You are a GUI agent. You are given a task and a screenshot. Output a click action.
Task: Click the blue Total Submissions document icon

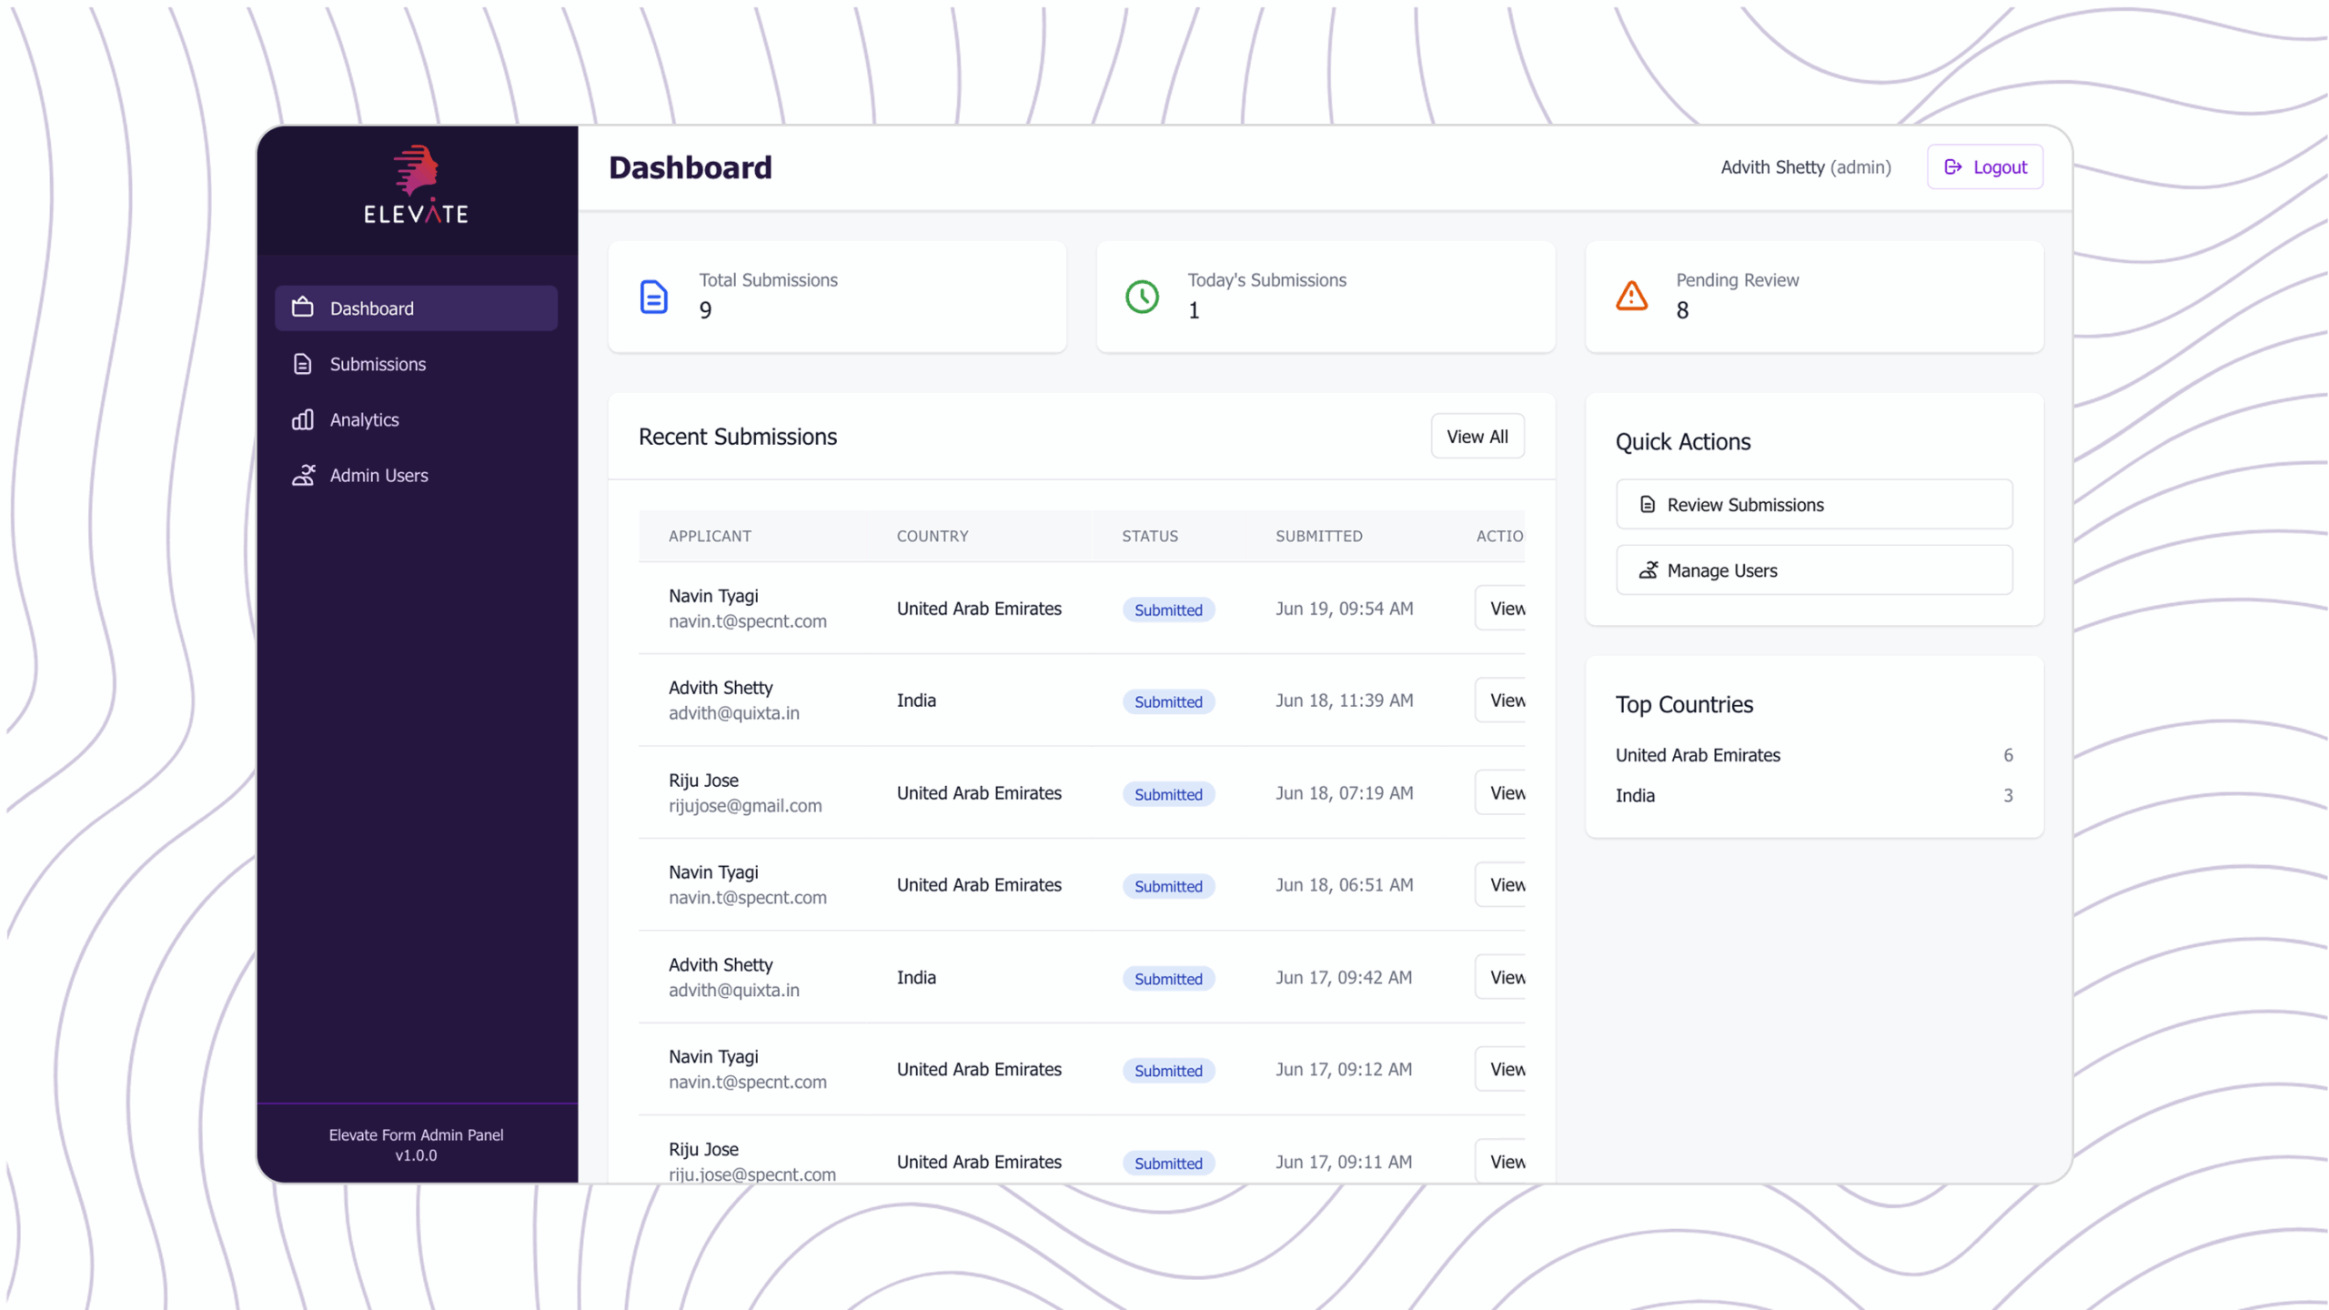pos(653,297)
